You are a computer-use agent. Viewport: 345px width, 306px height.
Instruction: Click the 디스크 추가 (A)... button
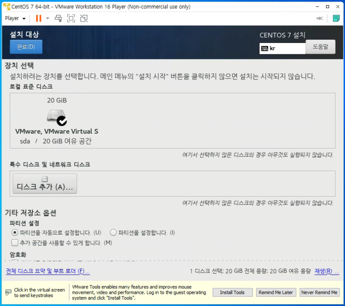(x=45, y=184)
